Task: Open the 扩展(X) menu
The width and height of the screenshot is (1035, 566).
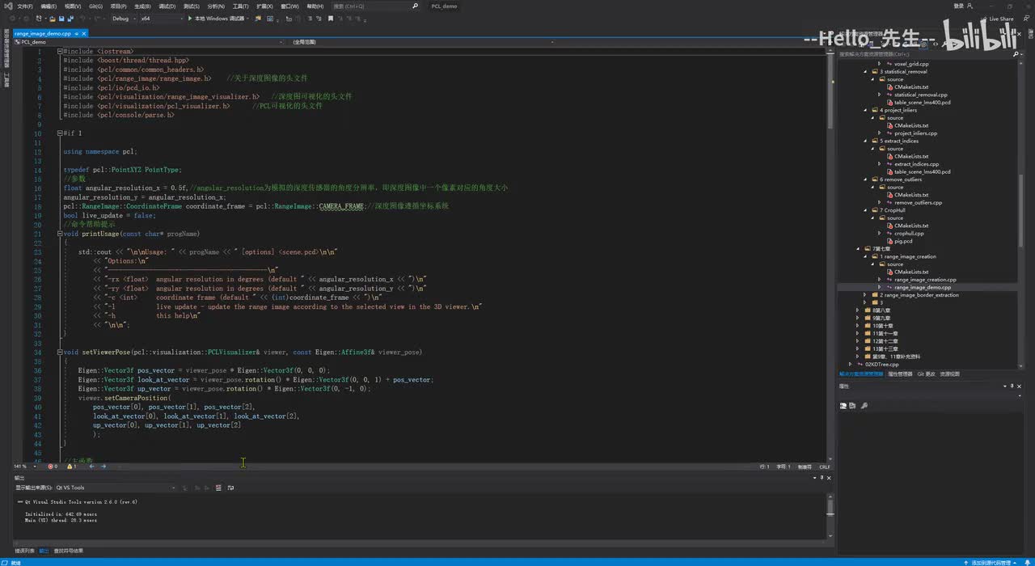Action: pyautogui.click(x=264, y=6)
